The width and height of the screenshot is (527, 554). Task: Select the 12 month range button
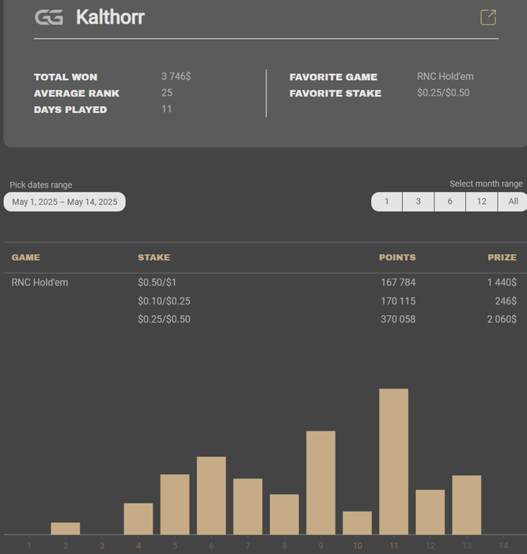[x=481, y=201]
